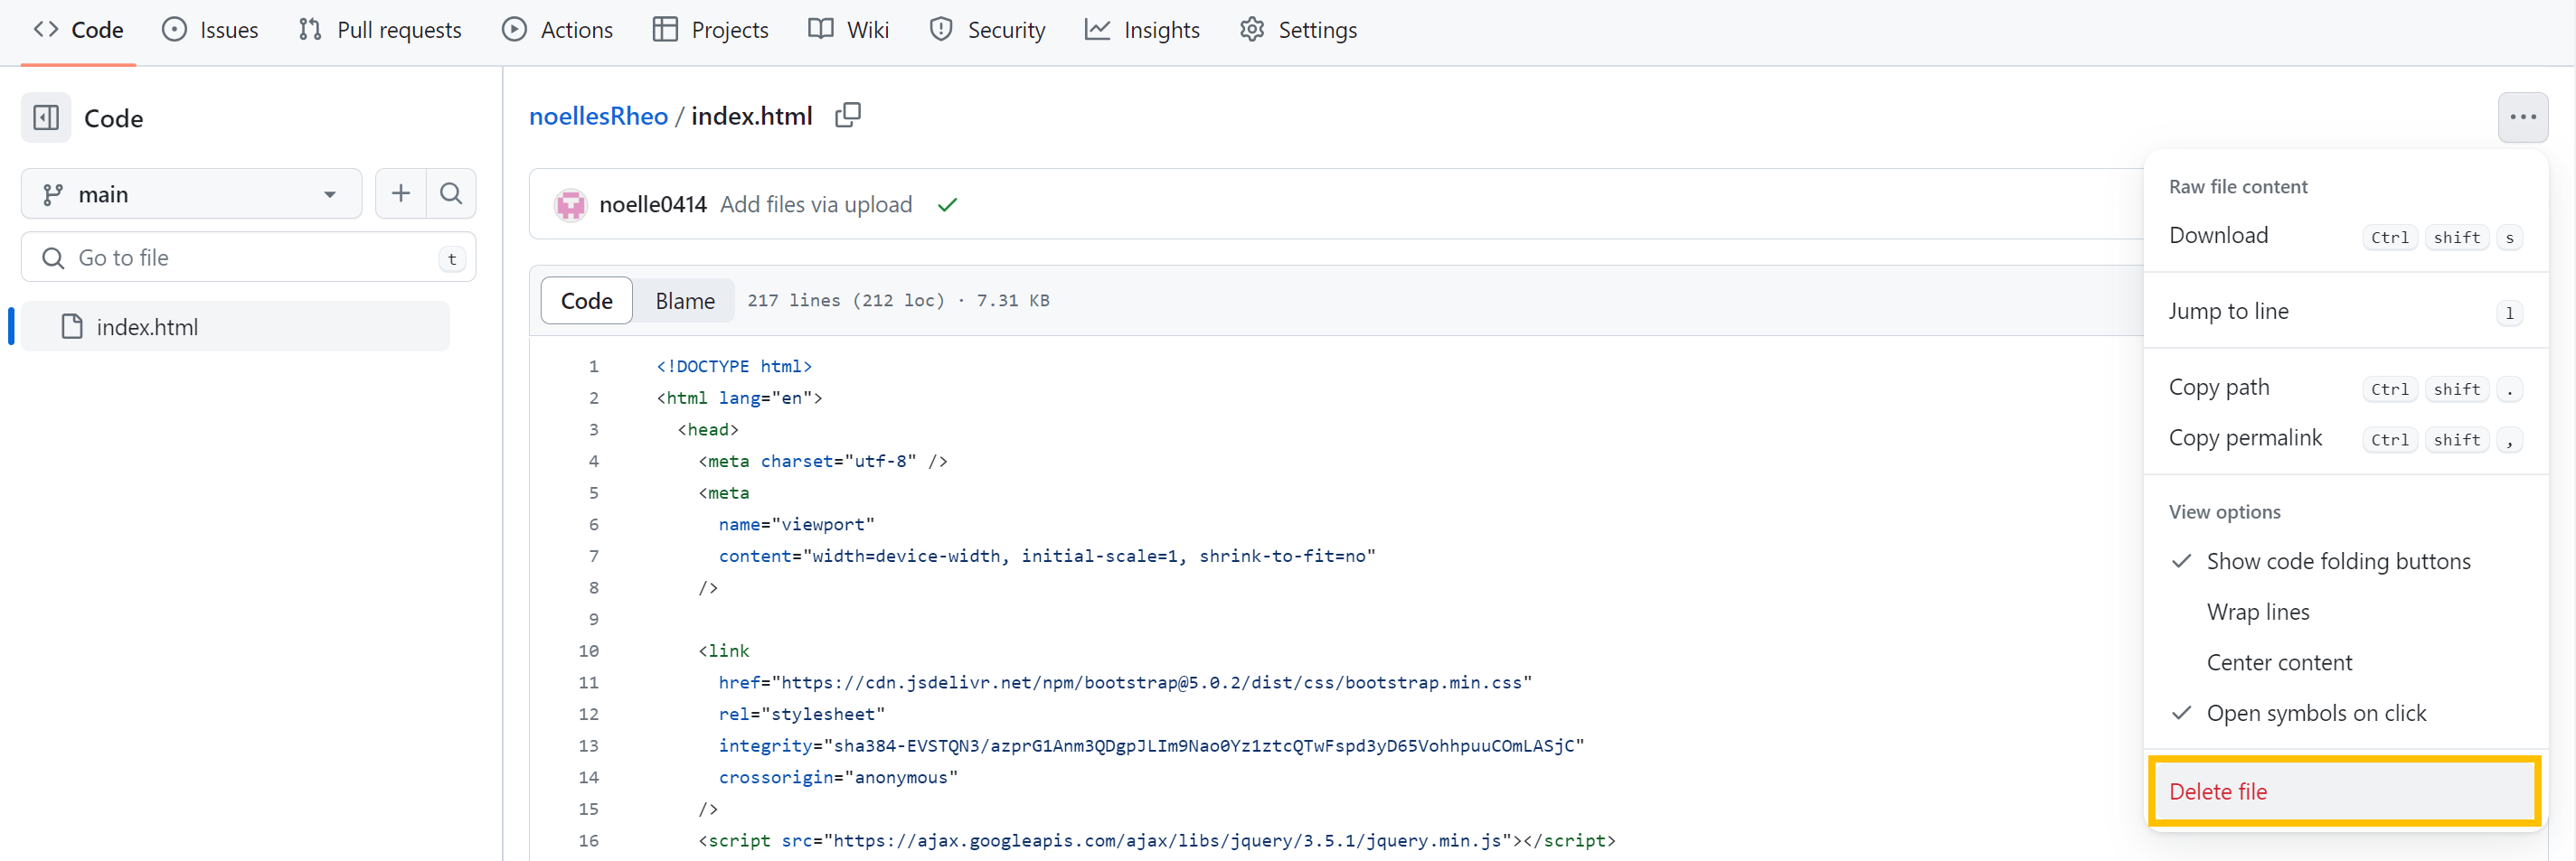Click the '<meta charset="utf-8" />' line

822,462
